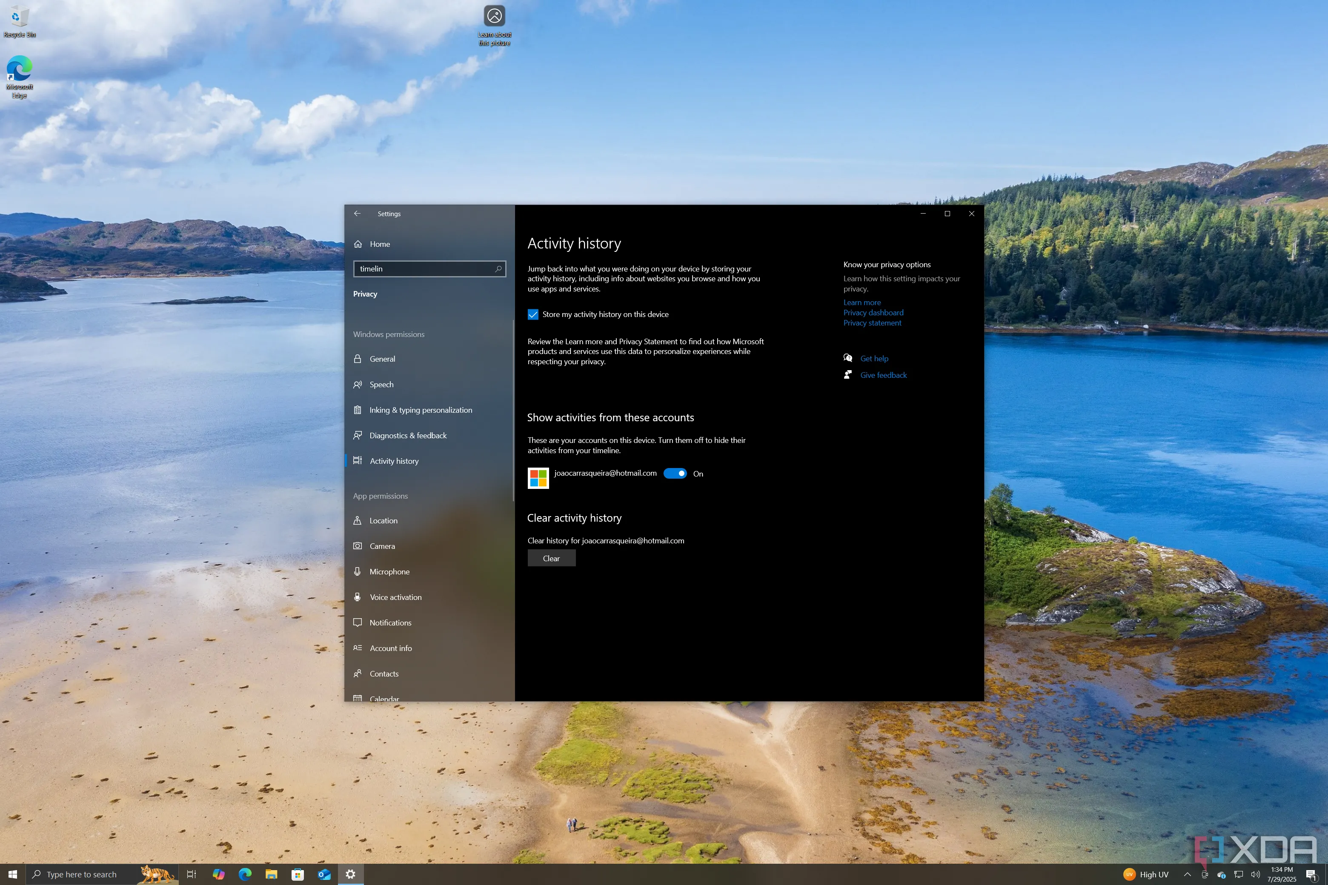Click the network tray icon
Image resolution: width=1328 pixels, height=885 pixels.
[x=1238, y=874]
